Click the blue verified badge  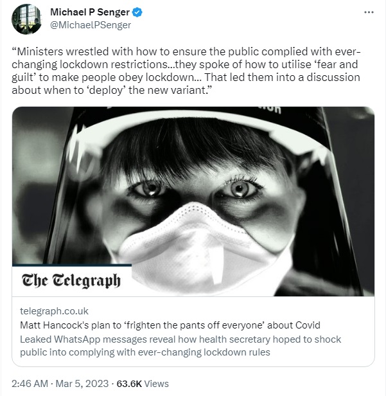tap(137, 12)
